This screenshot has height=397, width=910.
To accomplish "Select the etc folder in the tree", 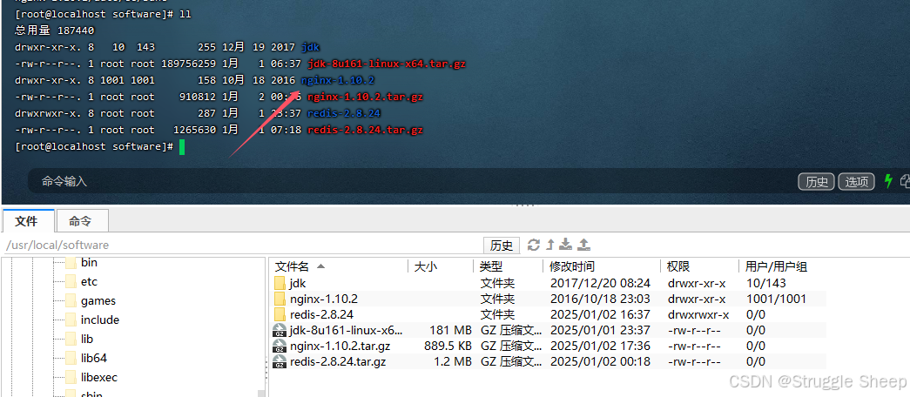I will [x=89, y=281].
